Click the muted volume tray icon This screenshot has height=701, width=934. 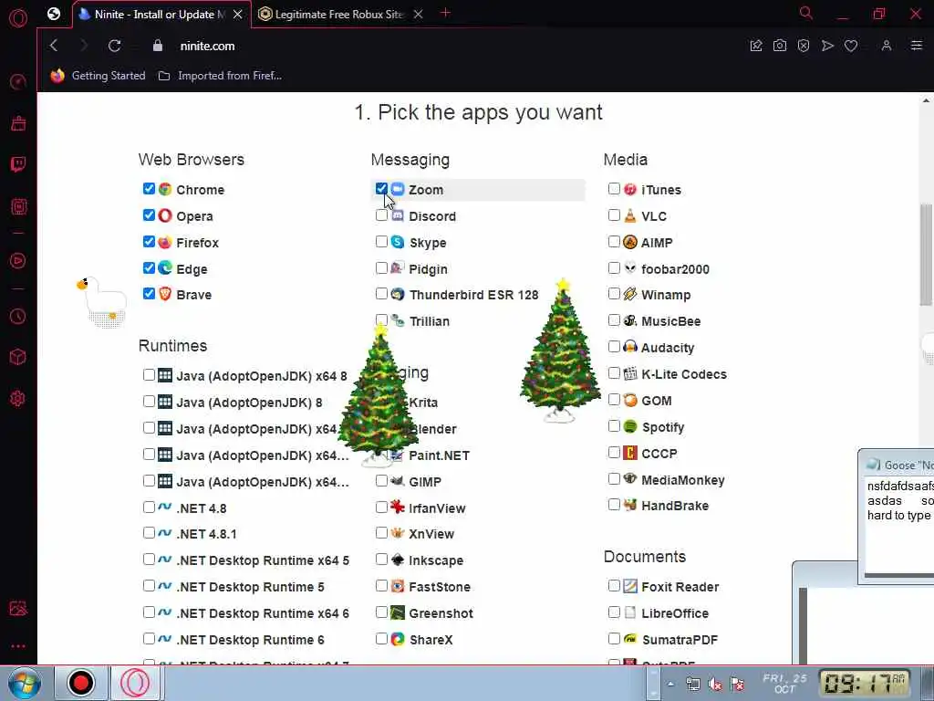point(715,685)
